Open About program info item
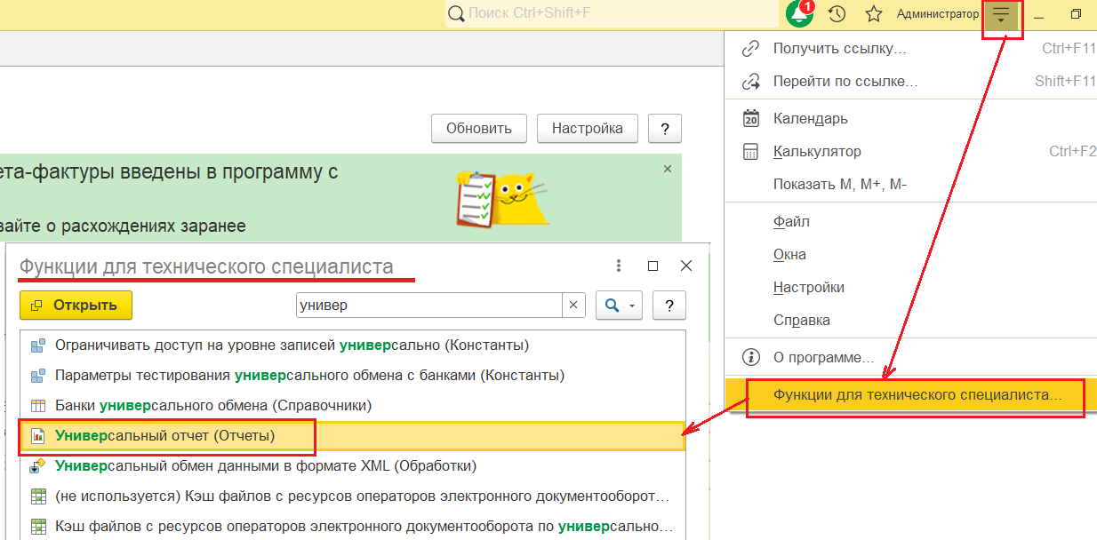1097x540 pixels. [823, 357]
